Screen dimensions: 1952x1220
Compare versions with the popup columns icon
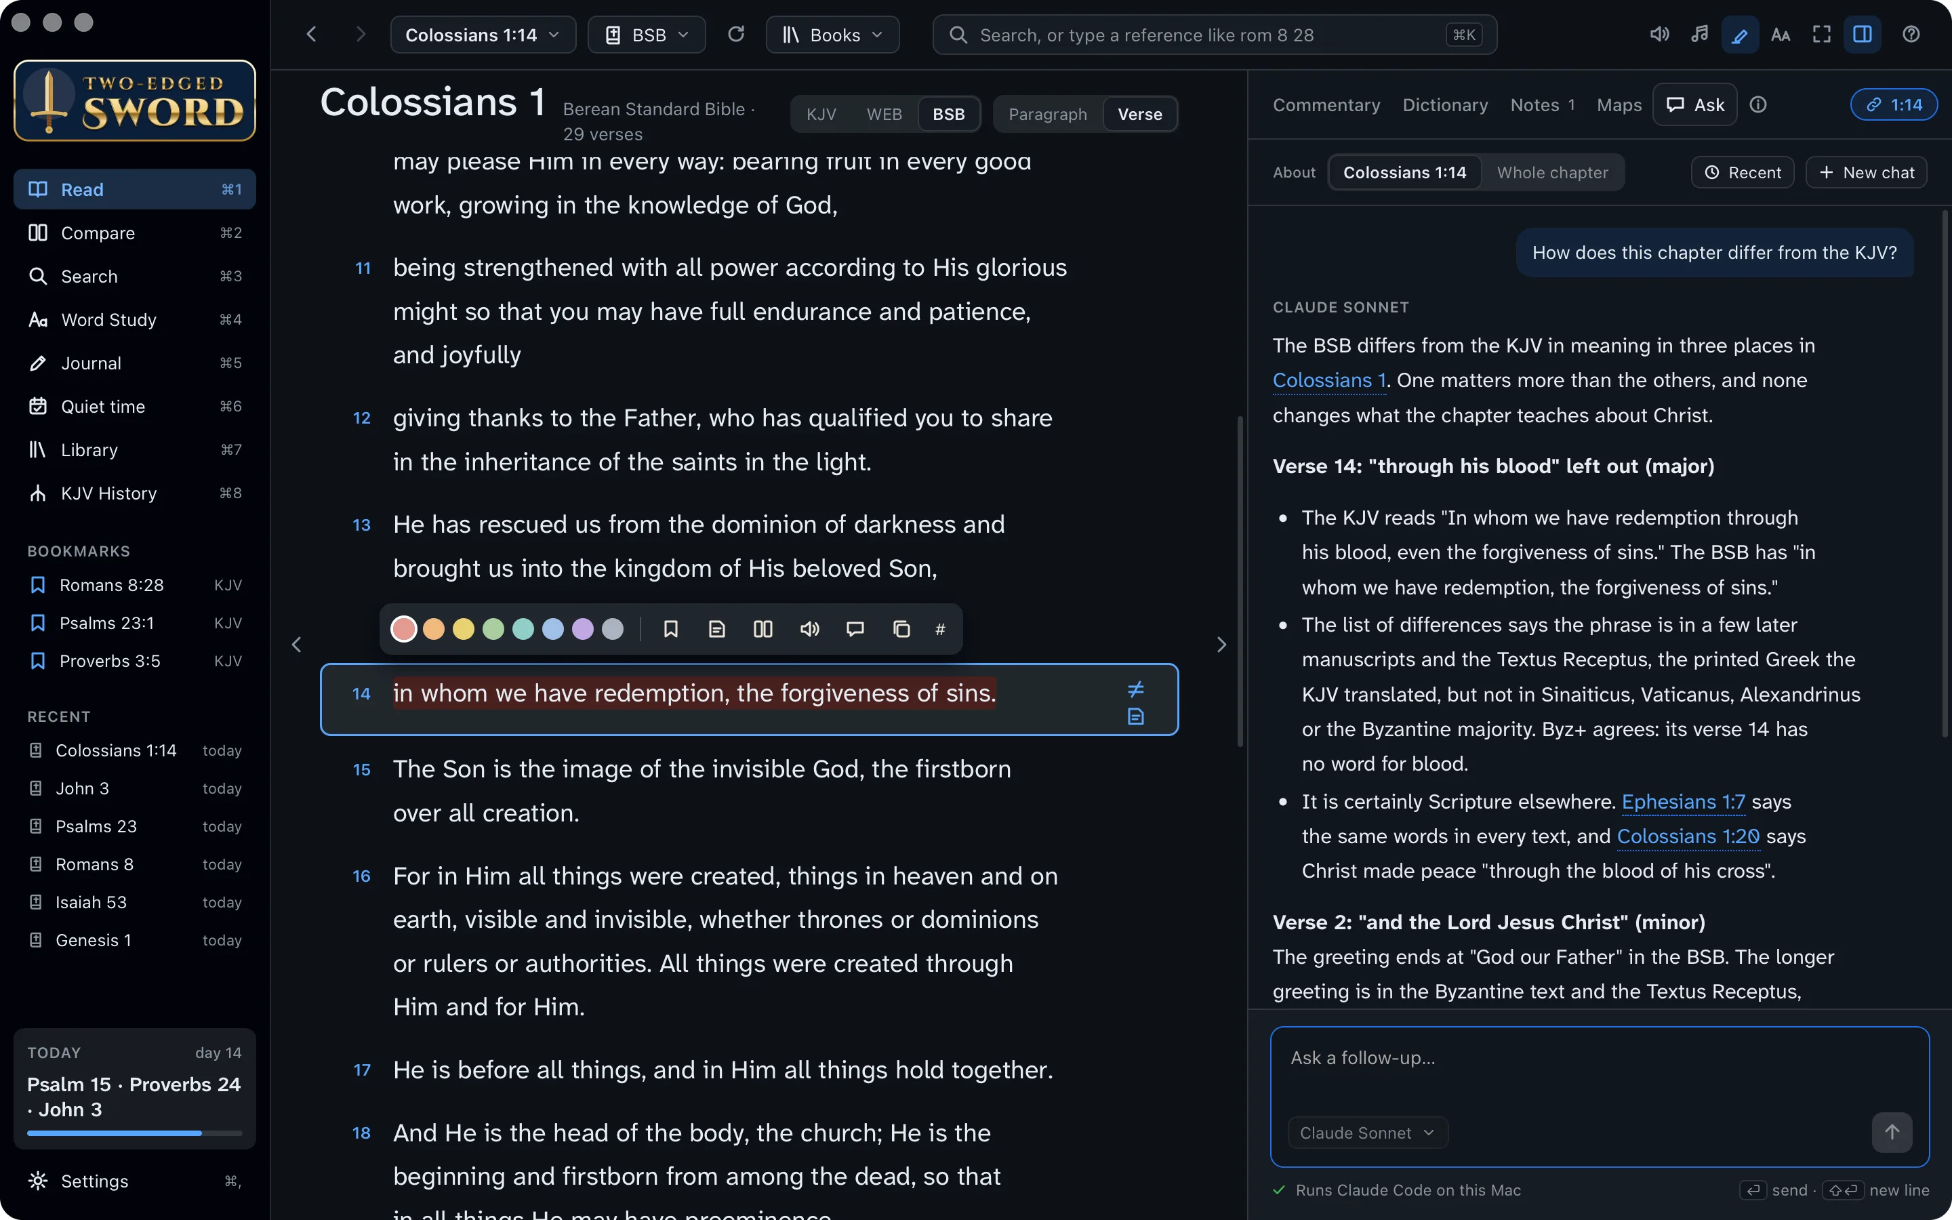(x=763, y=630)
